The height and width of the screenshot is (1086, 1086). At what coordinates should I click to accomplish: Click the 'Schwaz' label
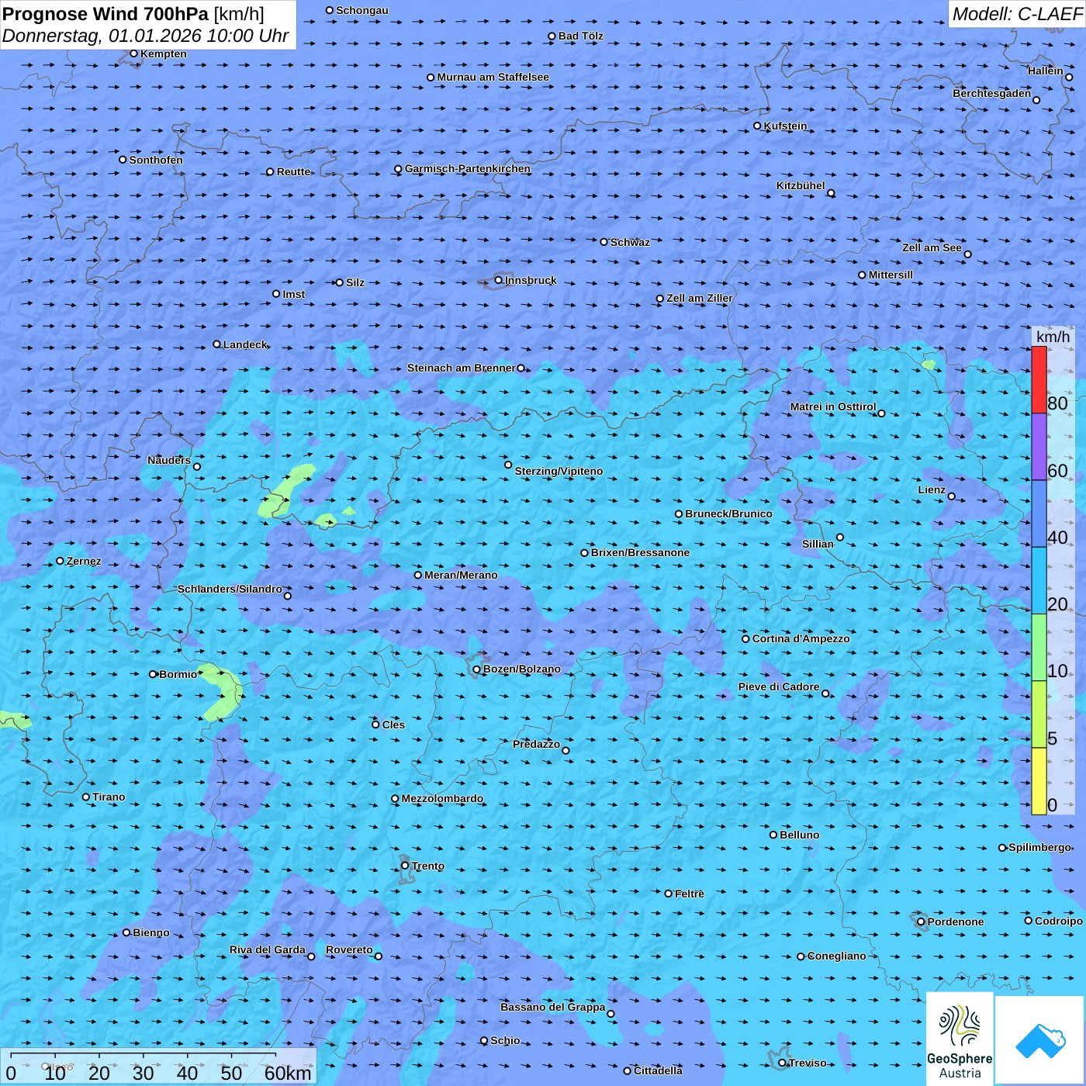(630, 242)
